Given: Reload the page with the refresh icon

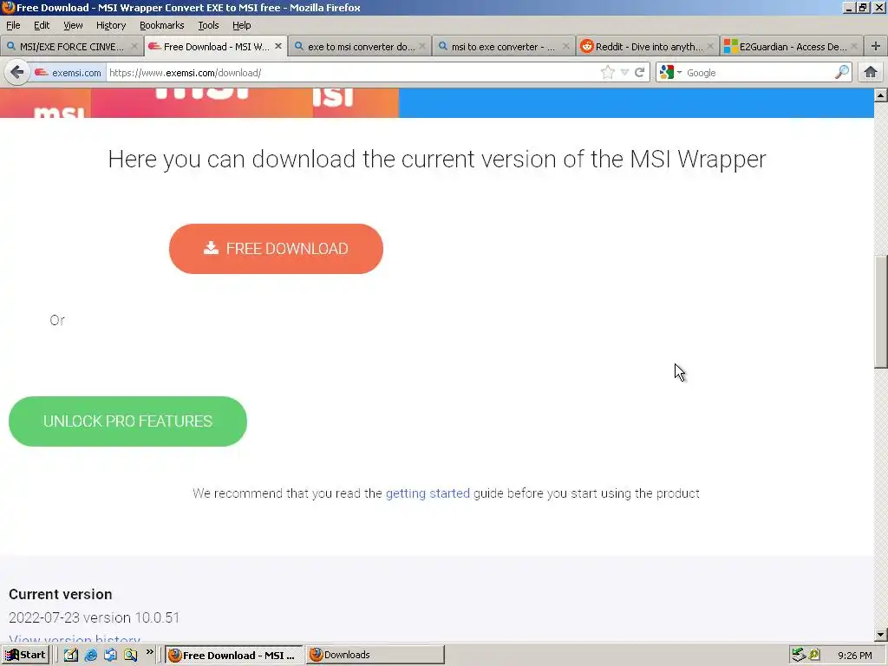Looking at the screenshot, I should [640, 73].
